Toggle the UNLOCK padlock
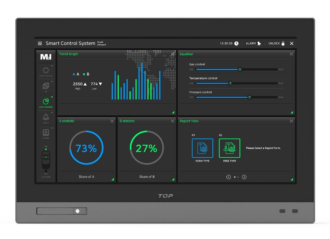The width and height of the screenshot is (330, 239). pos(283,44)
